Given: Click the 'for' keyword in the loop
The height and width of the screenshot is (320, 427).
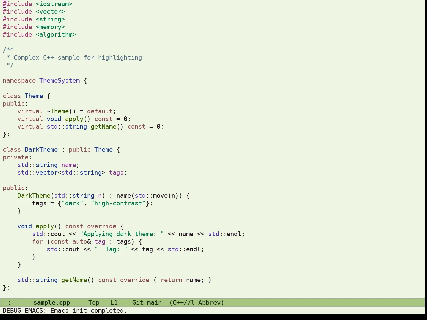Looking at the screenshot, I should (37, 242).
